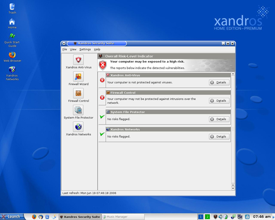Open the Home folder desktop icon
The image size is (275, 220).
pos(12,22)
